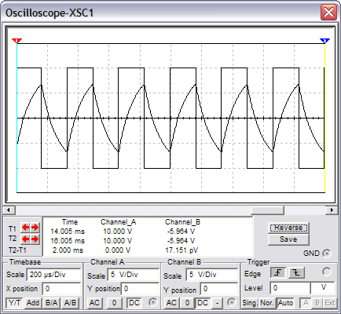Click the X position field

[61, 289]
